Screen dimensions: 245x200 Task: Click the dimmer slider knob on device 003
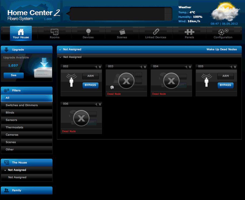point(112,87)
